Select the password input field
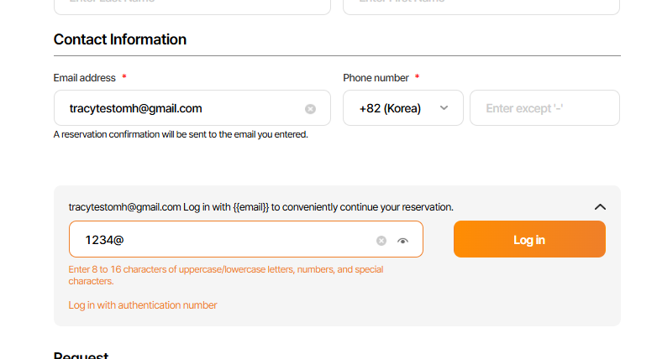The image size is (657, 359). pos(218,240)
